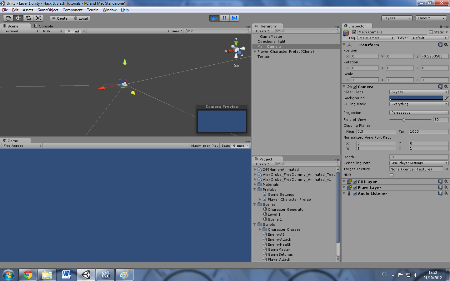Open the Layer Default dropdown

click(x=429, y=38)
